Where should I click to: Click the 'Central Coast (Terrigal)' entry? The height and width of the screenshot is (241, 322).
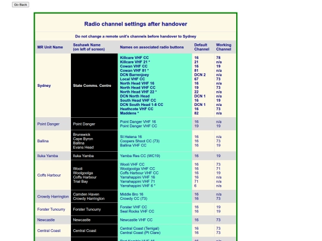(140, 229)
